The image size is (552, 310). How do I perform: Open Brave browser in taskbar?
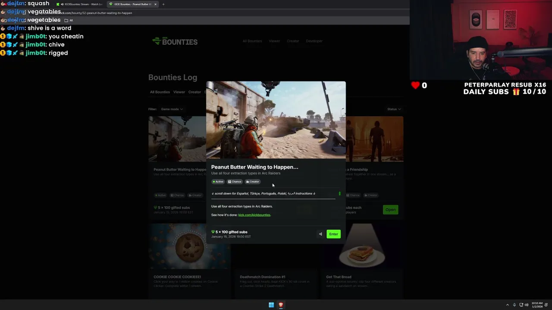(281, 305)
